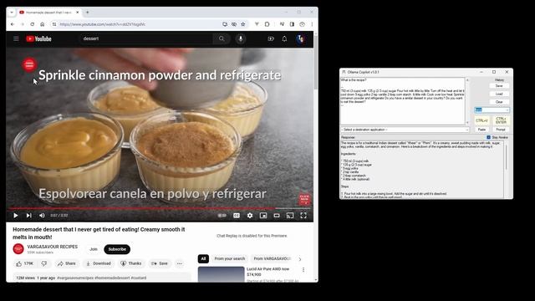Screen dimensions: 535x301
Task: Subscribe to VARGASAVOUR RECIPES
Action: click(117, 249)
